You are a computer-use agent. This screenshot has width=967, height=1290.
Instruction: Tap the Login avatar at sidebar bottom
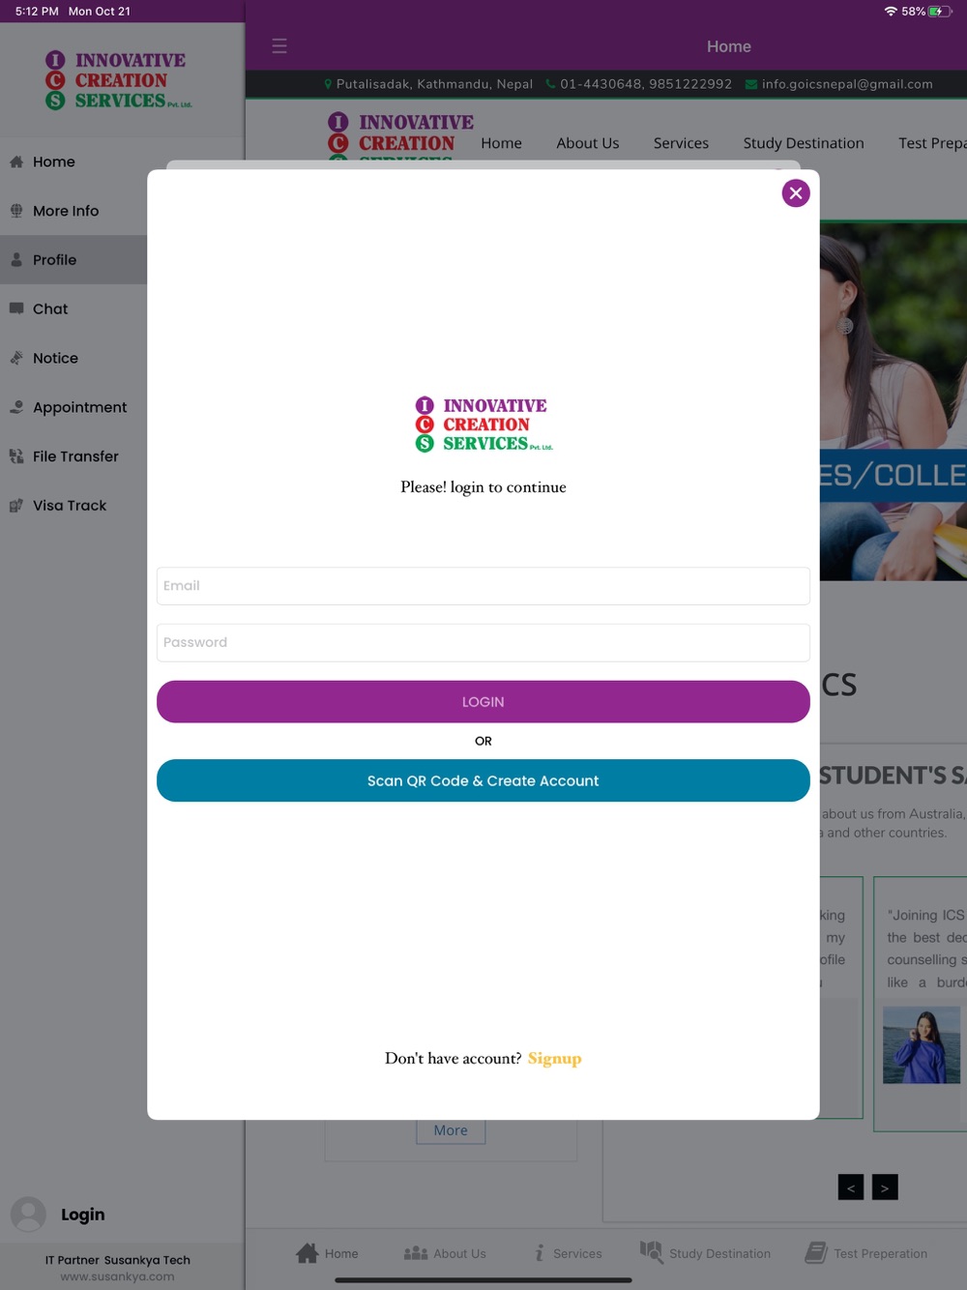coord(28,1215)
